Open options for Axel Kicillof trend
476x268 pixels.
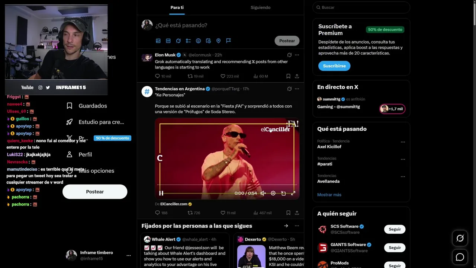403,142
